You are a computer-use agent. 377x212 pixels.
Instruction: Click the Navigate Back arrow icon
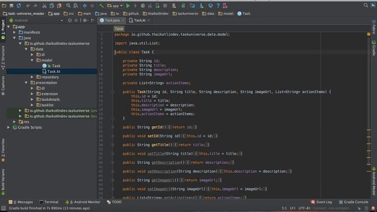click(x=85, y=5)
